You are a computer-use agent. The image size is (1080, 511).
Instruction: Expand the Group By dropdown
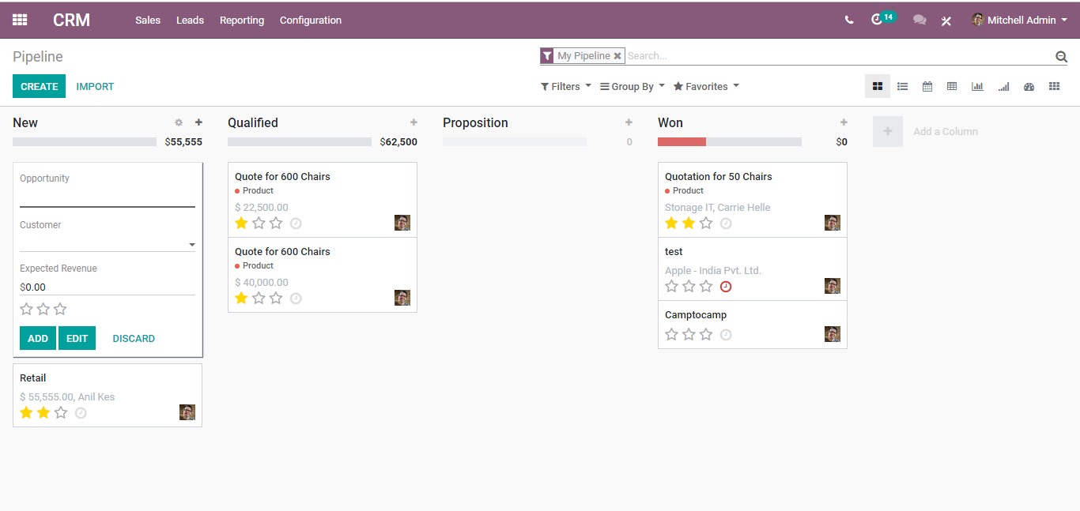(633, 86)
